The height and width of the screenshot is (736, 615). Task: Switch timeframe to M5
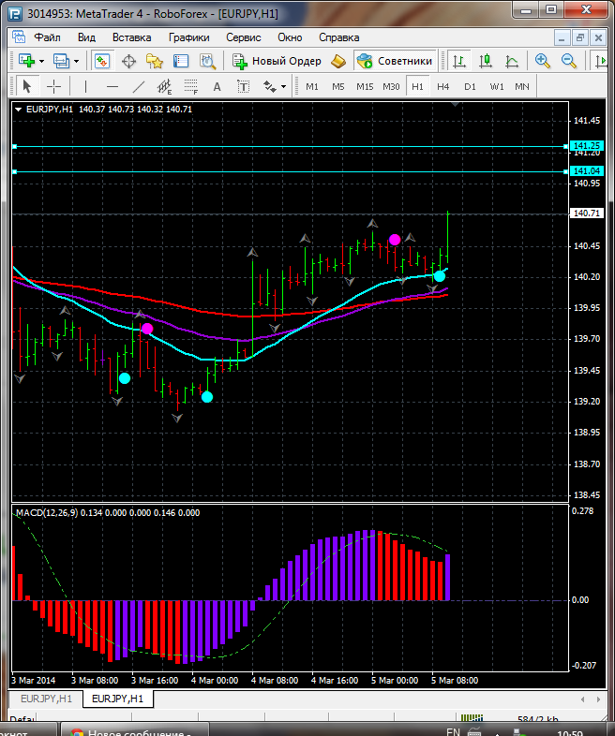coord(338,86)
